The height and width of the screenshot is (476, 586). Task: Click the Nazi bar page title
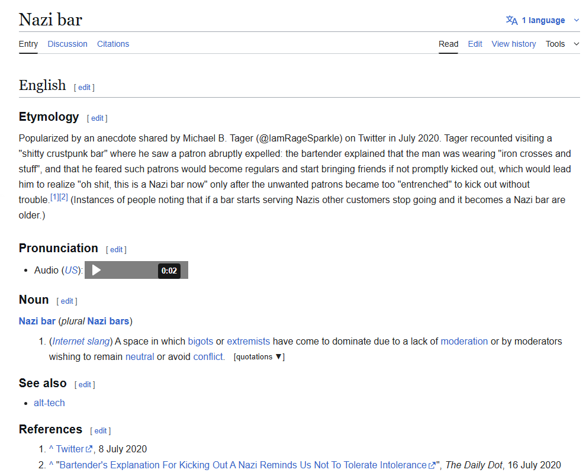tap(50, 20)
